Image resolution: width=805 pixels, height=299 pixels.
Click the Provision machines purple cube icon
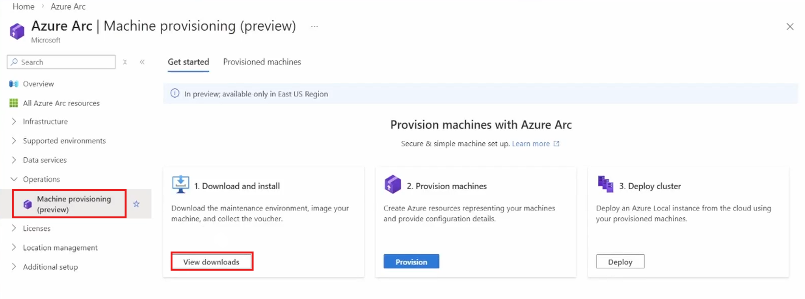point(393,185)
